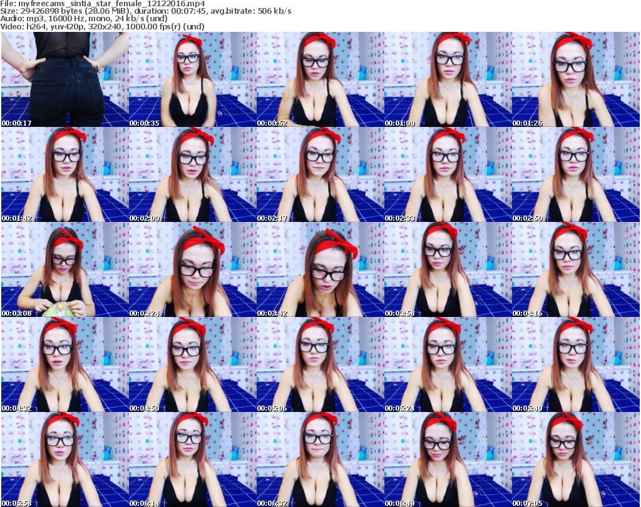The image size is (641, 507).
Task: Select the thumbnail at 00:03:08
Action: (x=64, y=270)
